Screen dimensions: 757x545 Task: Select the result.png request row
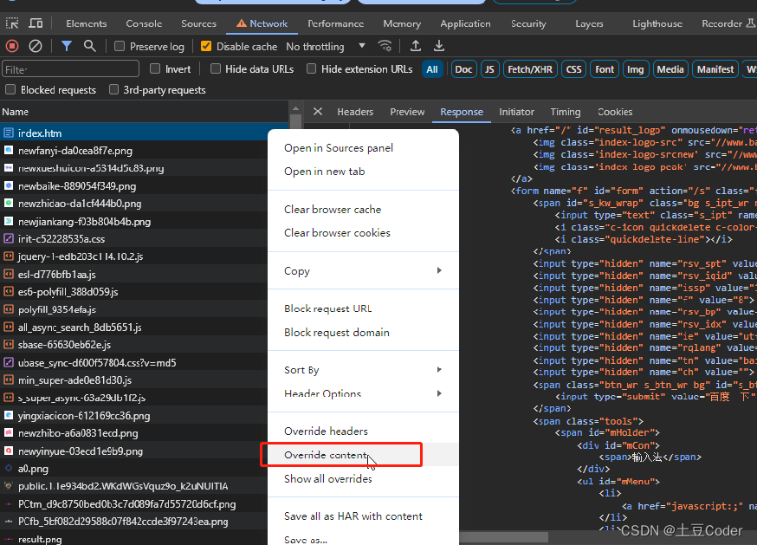coord(133,538)
